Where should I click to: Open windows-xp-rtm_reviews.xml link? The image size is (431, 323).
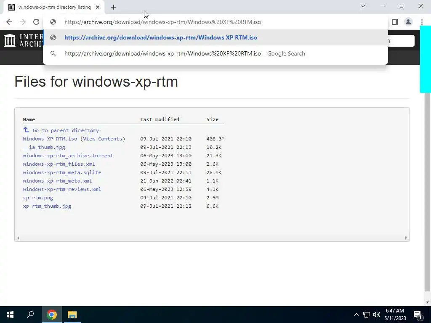(62, 189)
